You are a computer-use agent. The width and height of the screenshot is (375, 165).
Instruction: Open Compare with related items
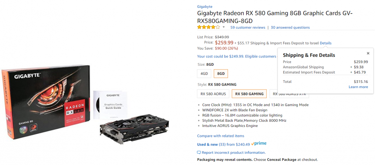(220, 136)
